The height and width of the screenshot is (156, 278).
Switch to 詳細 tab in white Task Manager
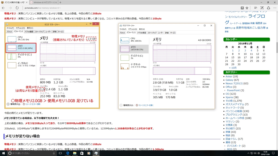pyautogui.click(x=167, y=33)
